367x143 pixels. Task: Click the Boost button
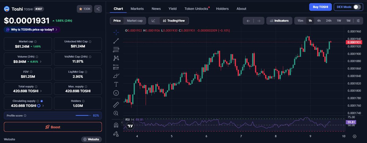tap(53, 127)
